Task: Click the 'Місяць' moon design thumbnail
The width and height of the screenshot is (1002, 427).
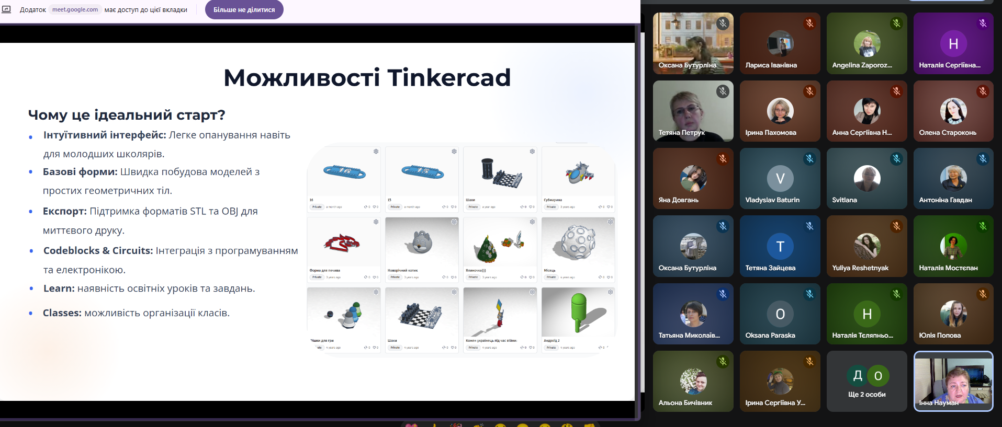Action: [578, 242]
